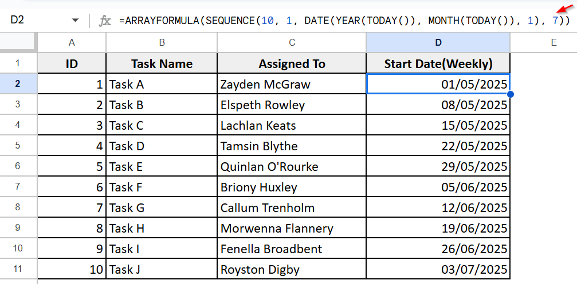Click the Start Date(Weekly) header cell
This screenshot has width=577, height=284.
(x=438, y=63)
